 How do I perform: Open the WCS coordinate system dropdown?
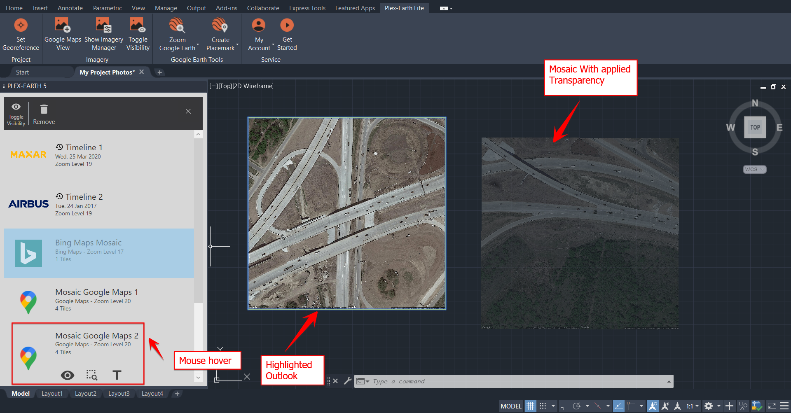tap(754, 169)
